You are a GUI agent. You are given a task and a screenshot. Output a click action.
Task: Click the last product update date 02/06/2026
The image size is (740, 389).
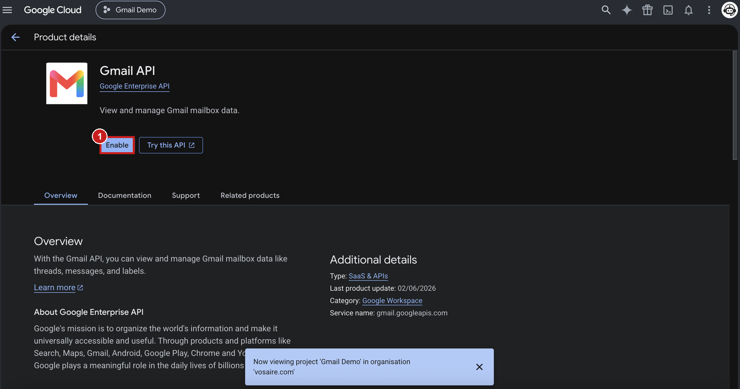[416, 289]
